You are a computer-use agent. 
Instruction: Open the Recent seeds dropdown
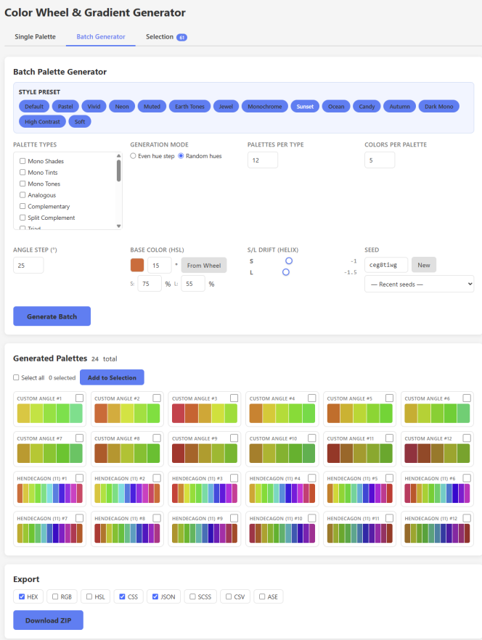419,284
